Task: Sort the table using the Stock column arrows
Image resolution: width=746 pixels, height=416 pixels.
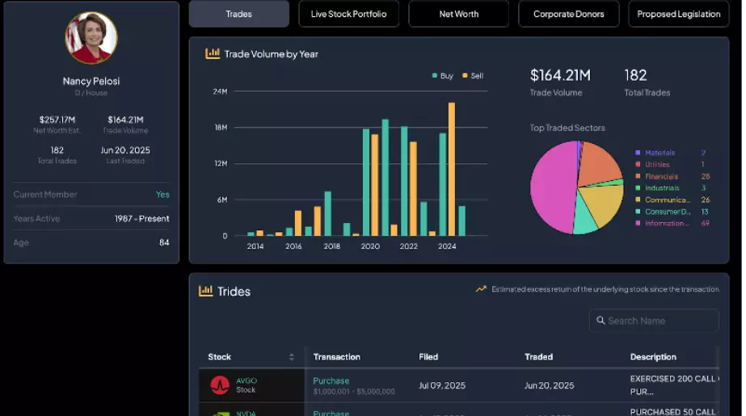Action: point(291,357)
